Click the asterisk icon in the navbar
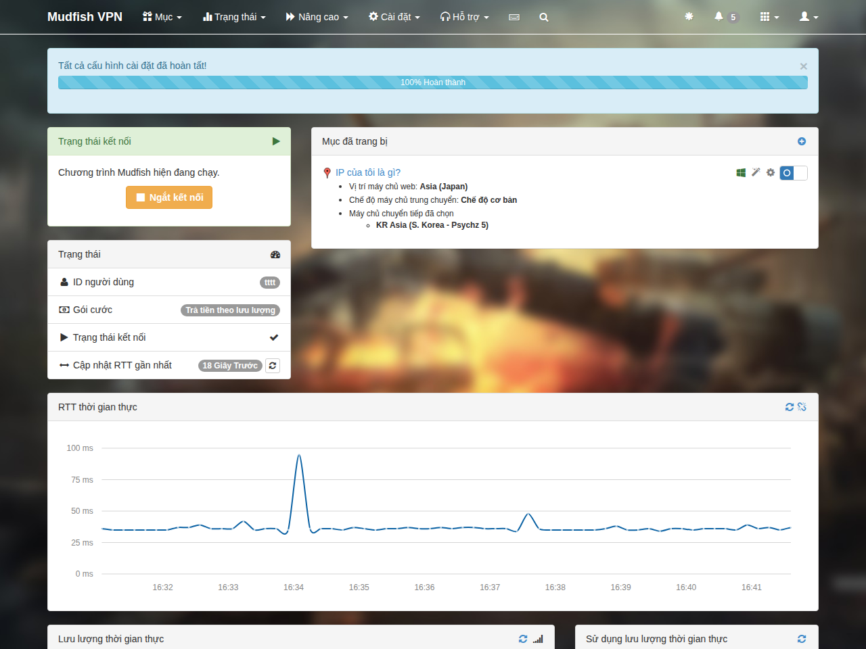This screenshot has width=866, height=649. [x=689, y=16]
